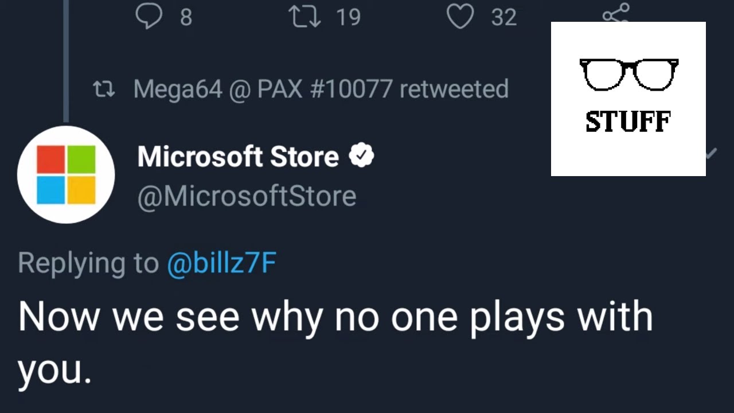The height and width of the screenshot is (413, 734).
Task: Open the @billz7F mention link
Action: pos(222,263)
